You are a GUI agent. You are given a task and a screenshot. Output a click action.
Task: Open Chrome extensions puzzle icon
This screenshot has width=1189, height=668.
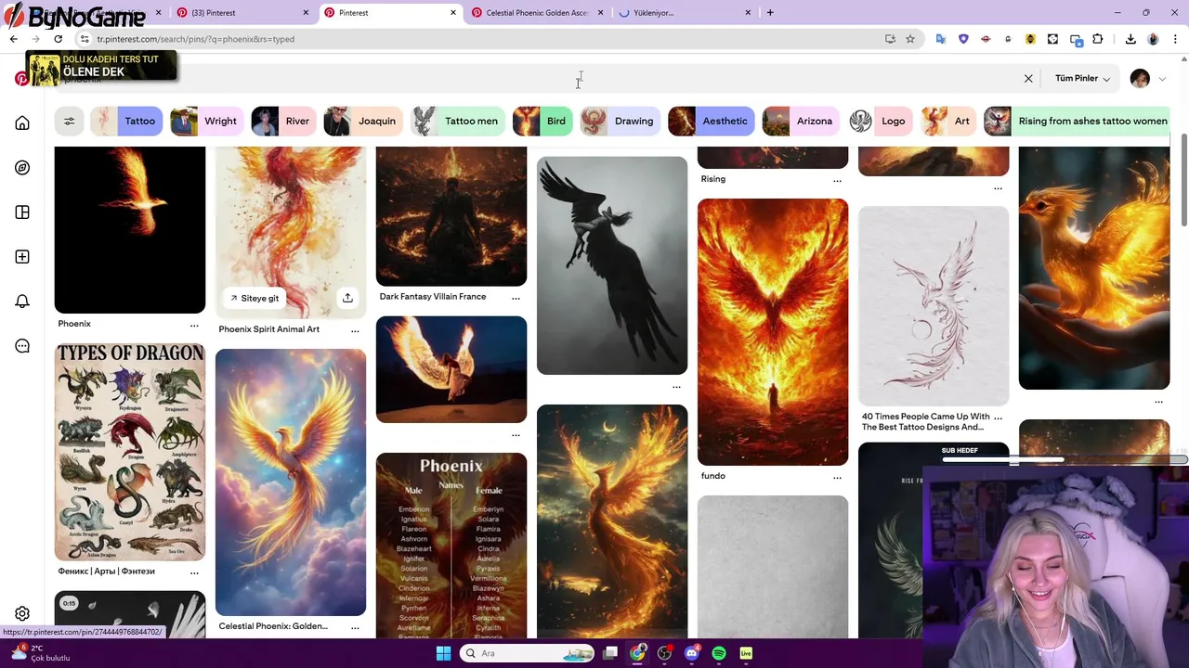(1098, 39)
